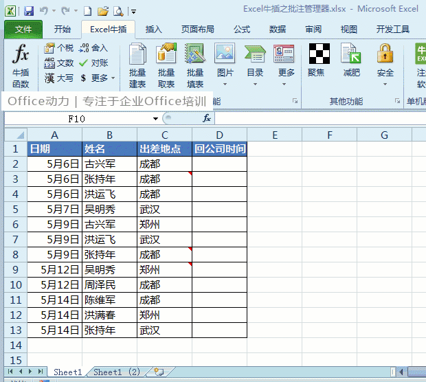
Task: Open the $ 更多 dropdown
Action: 97,78
